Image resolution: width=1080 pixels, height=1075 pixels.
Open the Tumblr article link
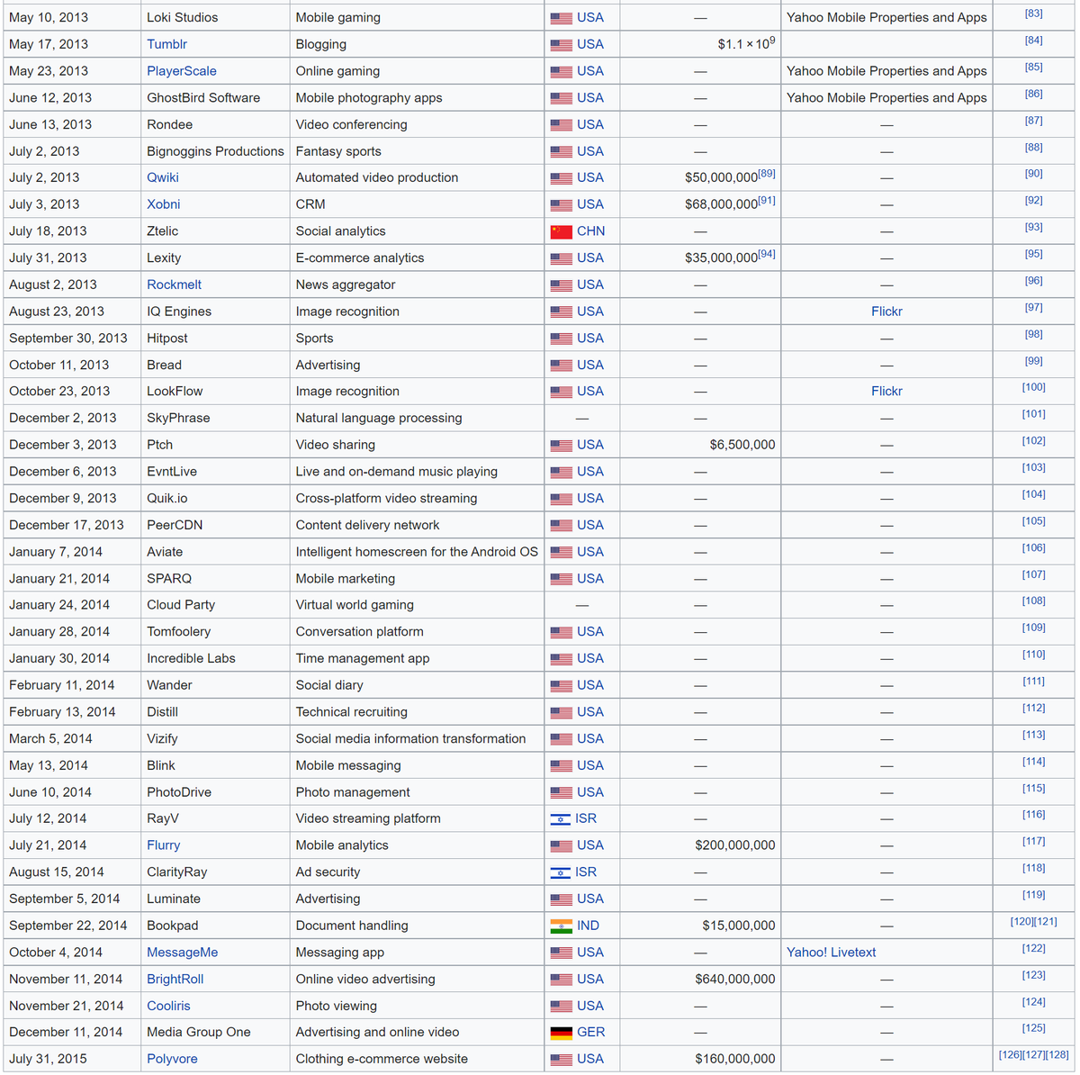click(166, 44)
